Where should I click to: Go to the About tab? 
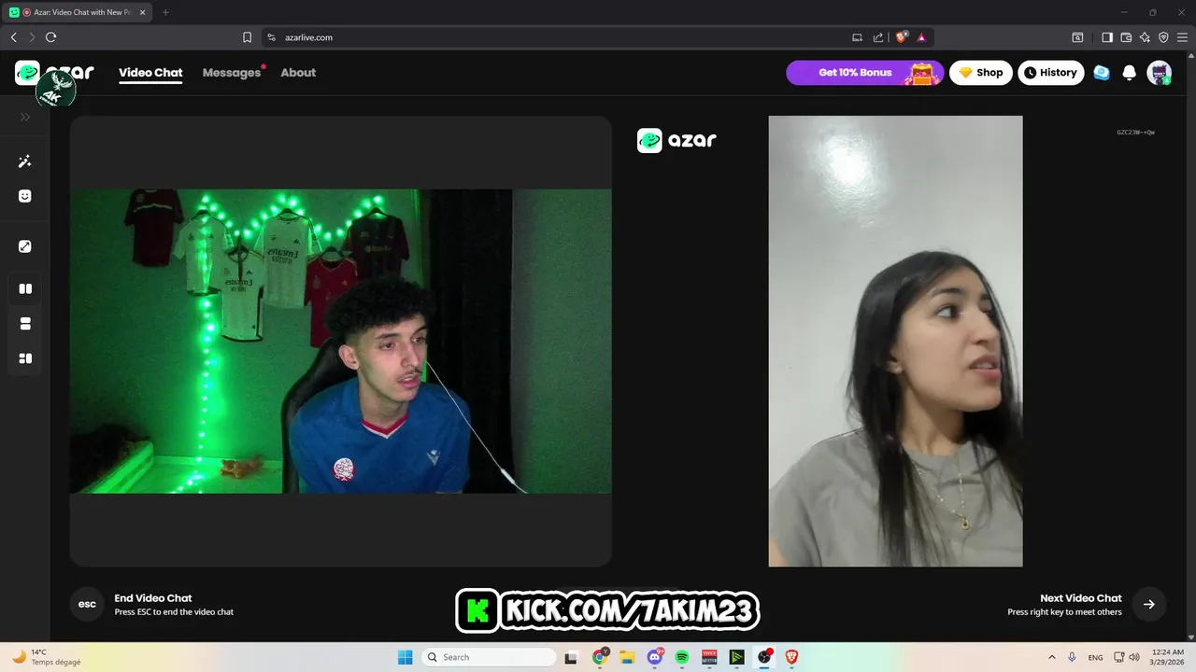[298, 73]
